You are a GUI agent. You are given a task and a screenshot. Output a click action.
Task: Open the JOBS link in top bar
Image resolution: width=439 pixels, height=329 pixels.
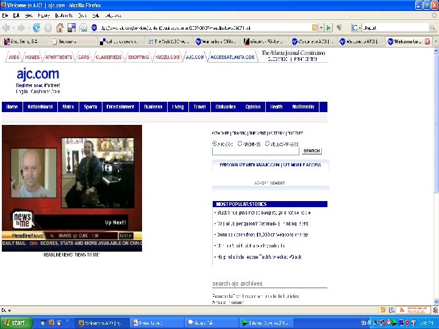pyautogui.click(x=13, y=57)
